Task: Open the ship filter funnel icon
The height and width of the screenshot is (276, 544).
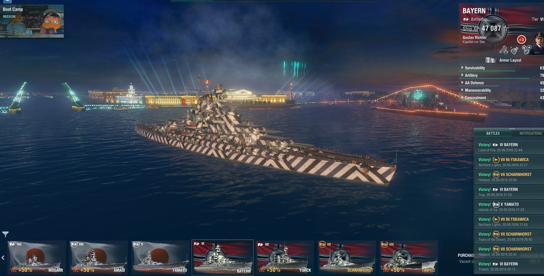Action: click(5, 234)
